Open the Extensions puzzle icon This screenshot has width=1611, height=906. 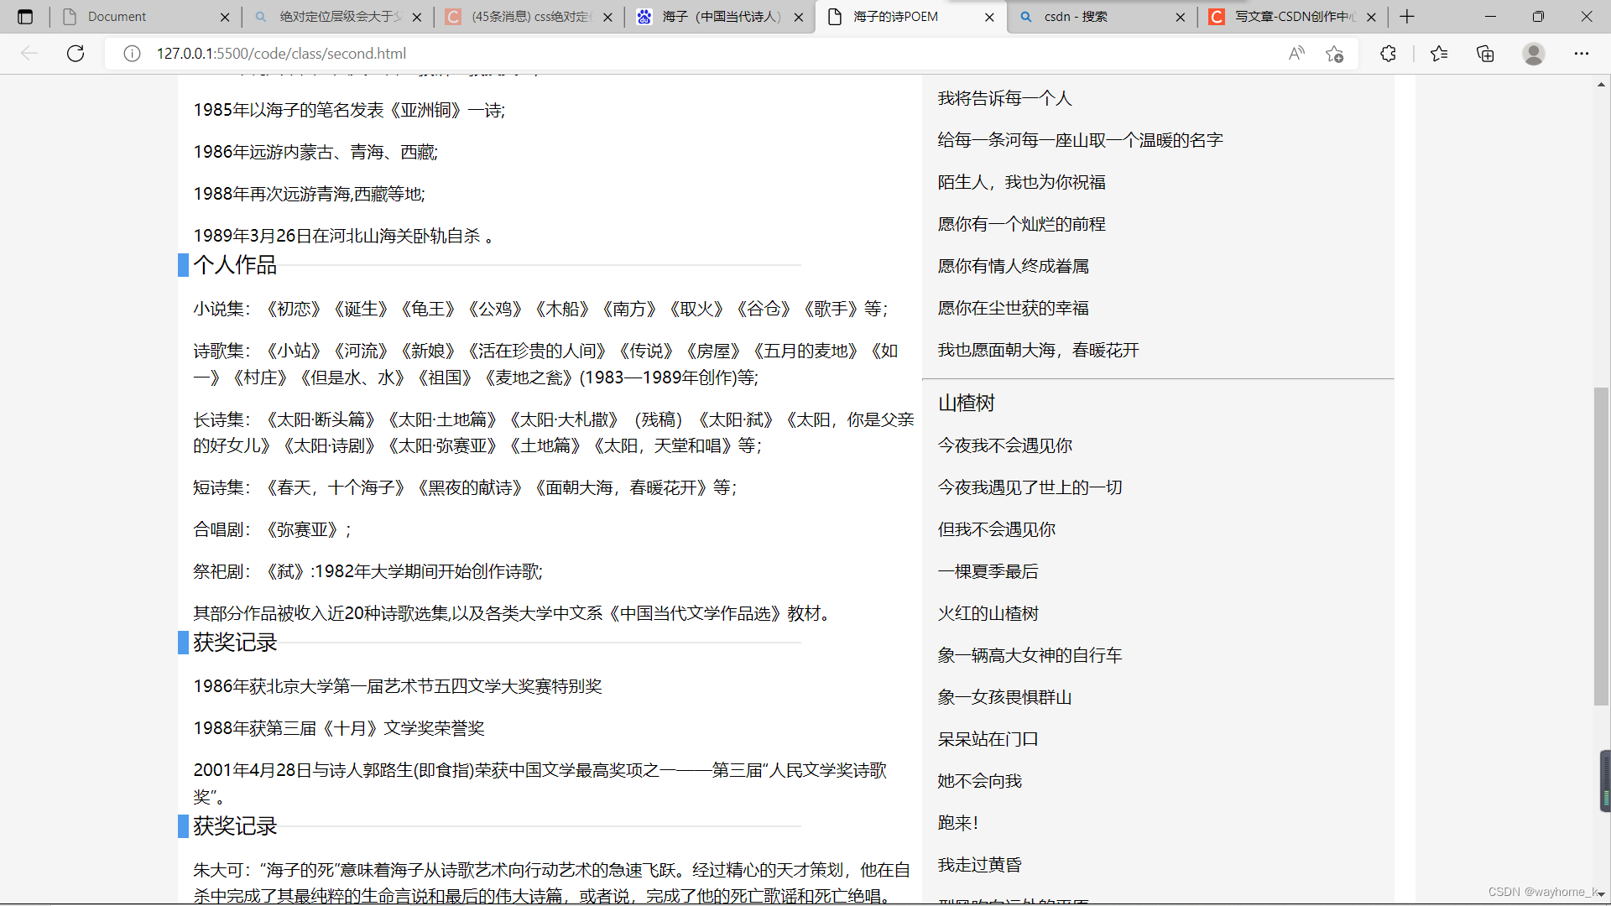(1388, 54)
